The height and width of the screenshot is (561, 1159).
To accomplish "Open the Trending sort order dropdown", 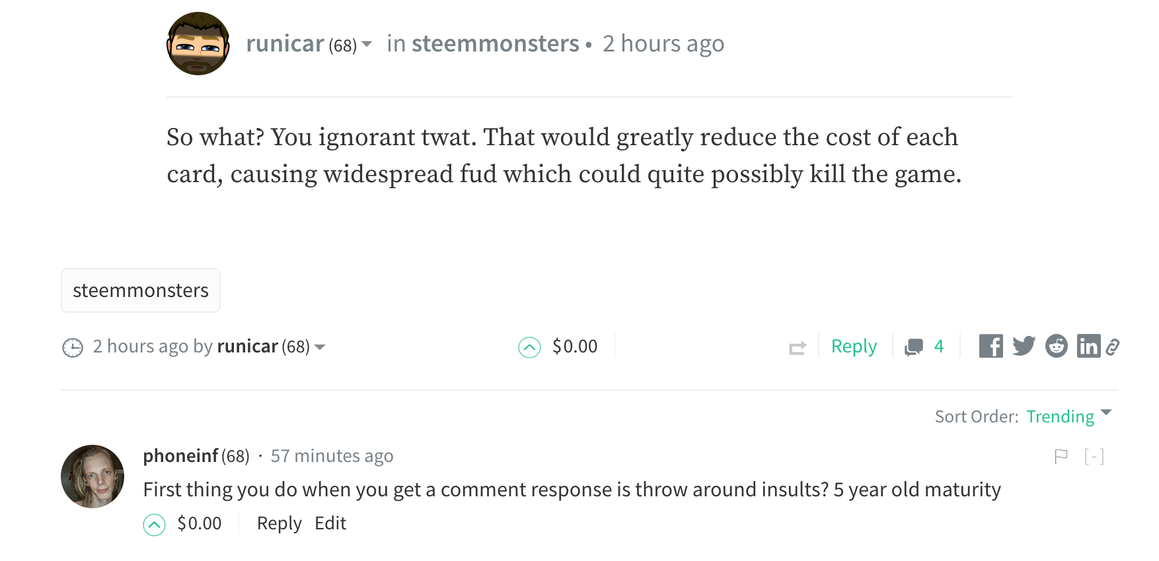I will click(1069, 416).
